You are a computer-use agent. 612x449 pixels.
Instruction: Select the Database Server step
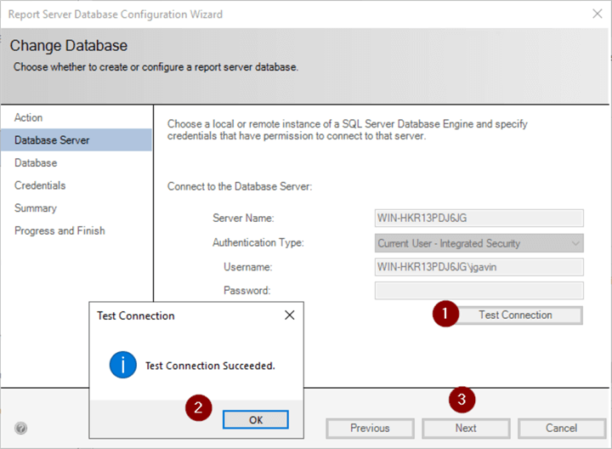point(52,139)
